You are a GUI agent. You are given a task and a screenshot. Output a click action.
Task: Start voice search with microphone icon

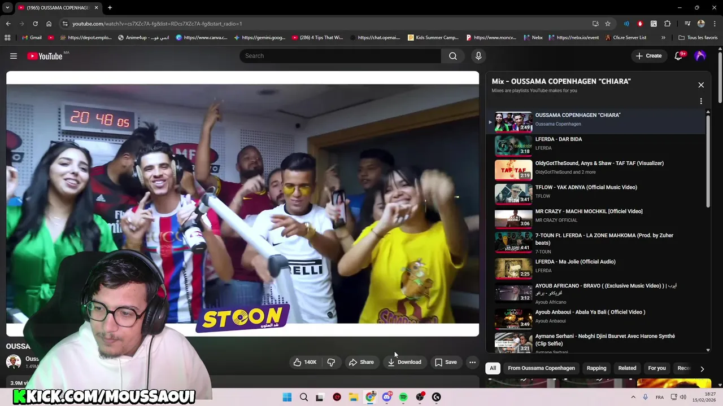tap(478, 56)
